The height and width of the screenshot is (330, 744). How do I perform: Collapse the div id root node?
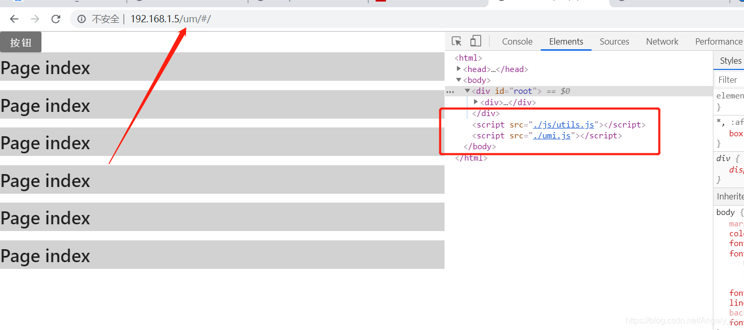click(467, 91)
